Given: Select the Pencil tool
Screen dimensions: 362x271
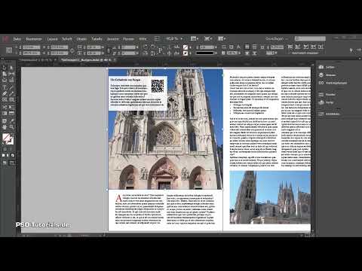Looking at the screenshot, I should pos(11,93).
